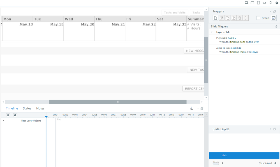The height and width of the screenshot is (167, 280).
Task: Toggle base layer visibility eye
Action: tap(275, 163)
